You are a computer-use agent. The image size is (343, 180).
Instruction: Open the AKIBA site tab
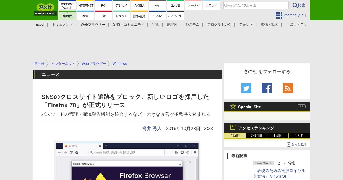click(139, 5)
